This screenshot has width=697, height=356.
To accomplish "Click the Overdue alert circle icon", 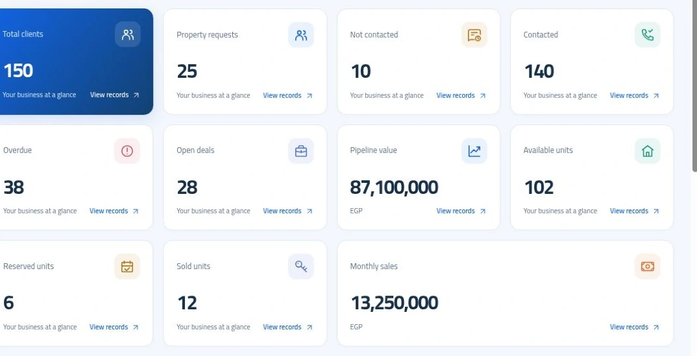I will tap(127, 151).
